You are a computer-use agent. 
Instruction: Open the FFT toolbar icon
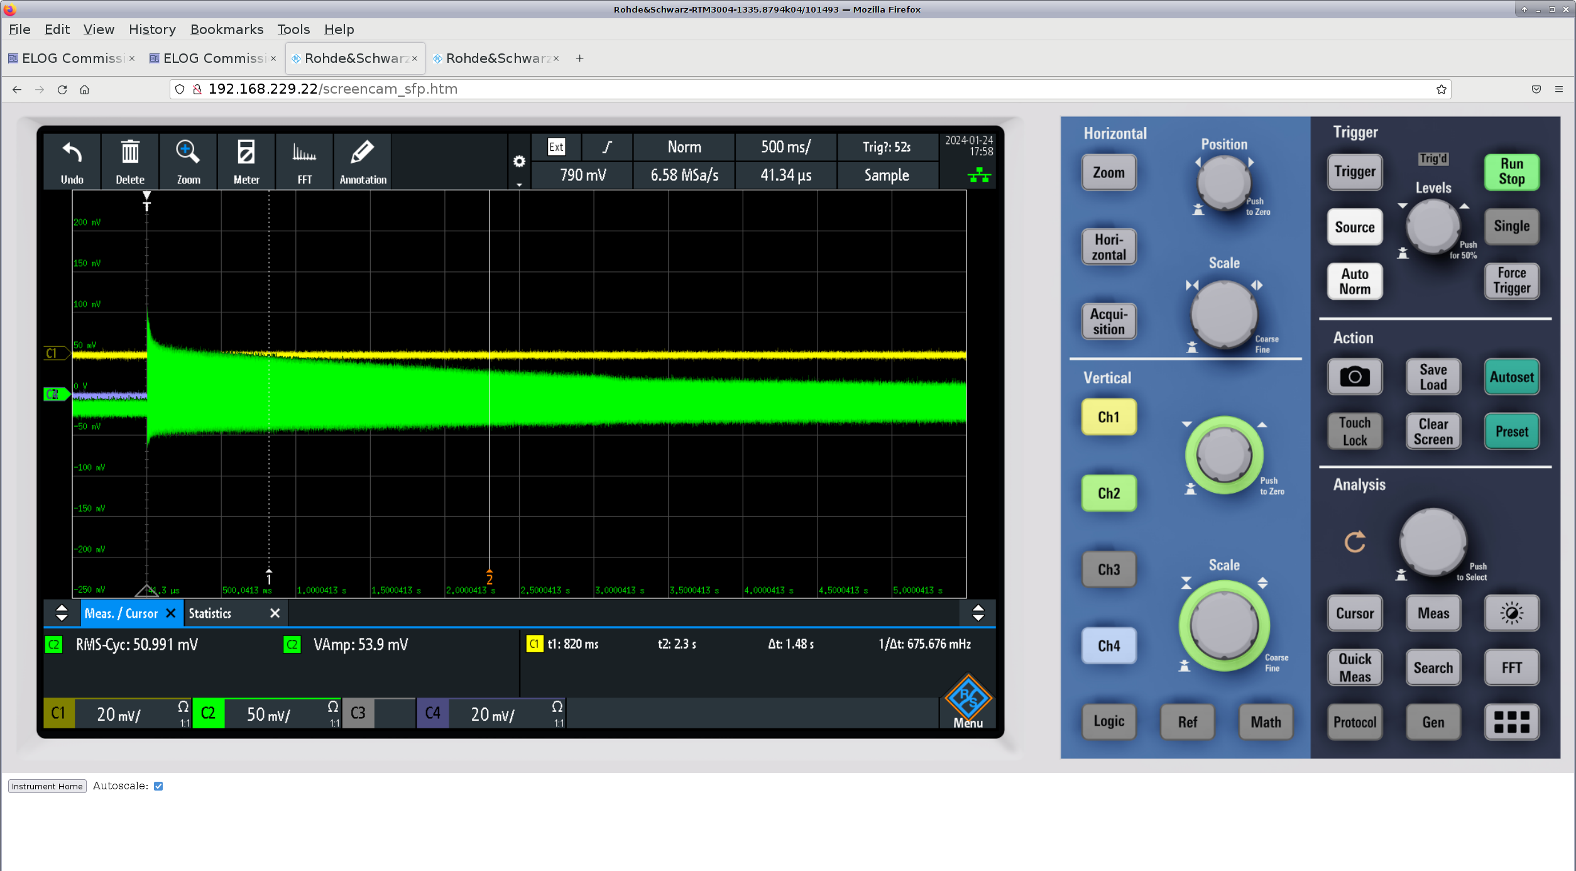point(304,153)
